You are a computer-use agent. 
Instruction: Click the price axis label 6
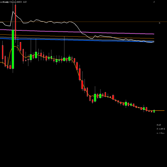coord(159,23)
